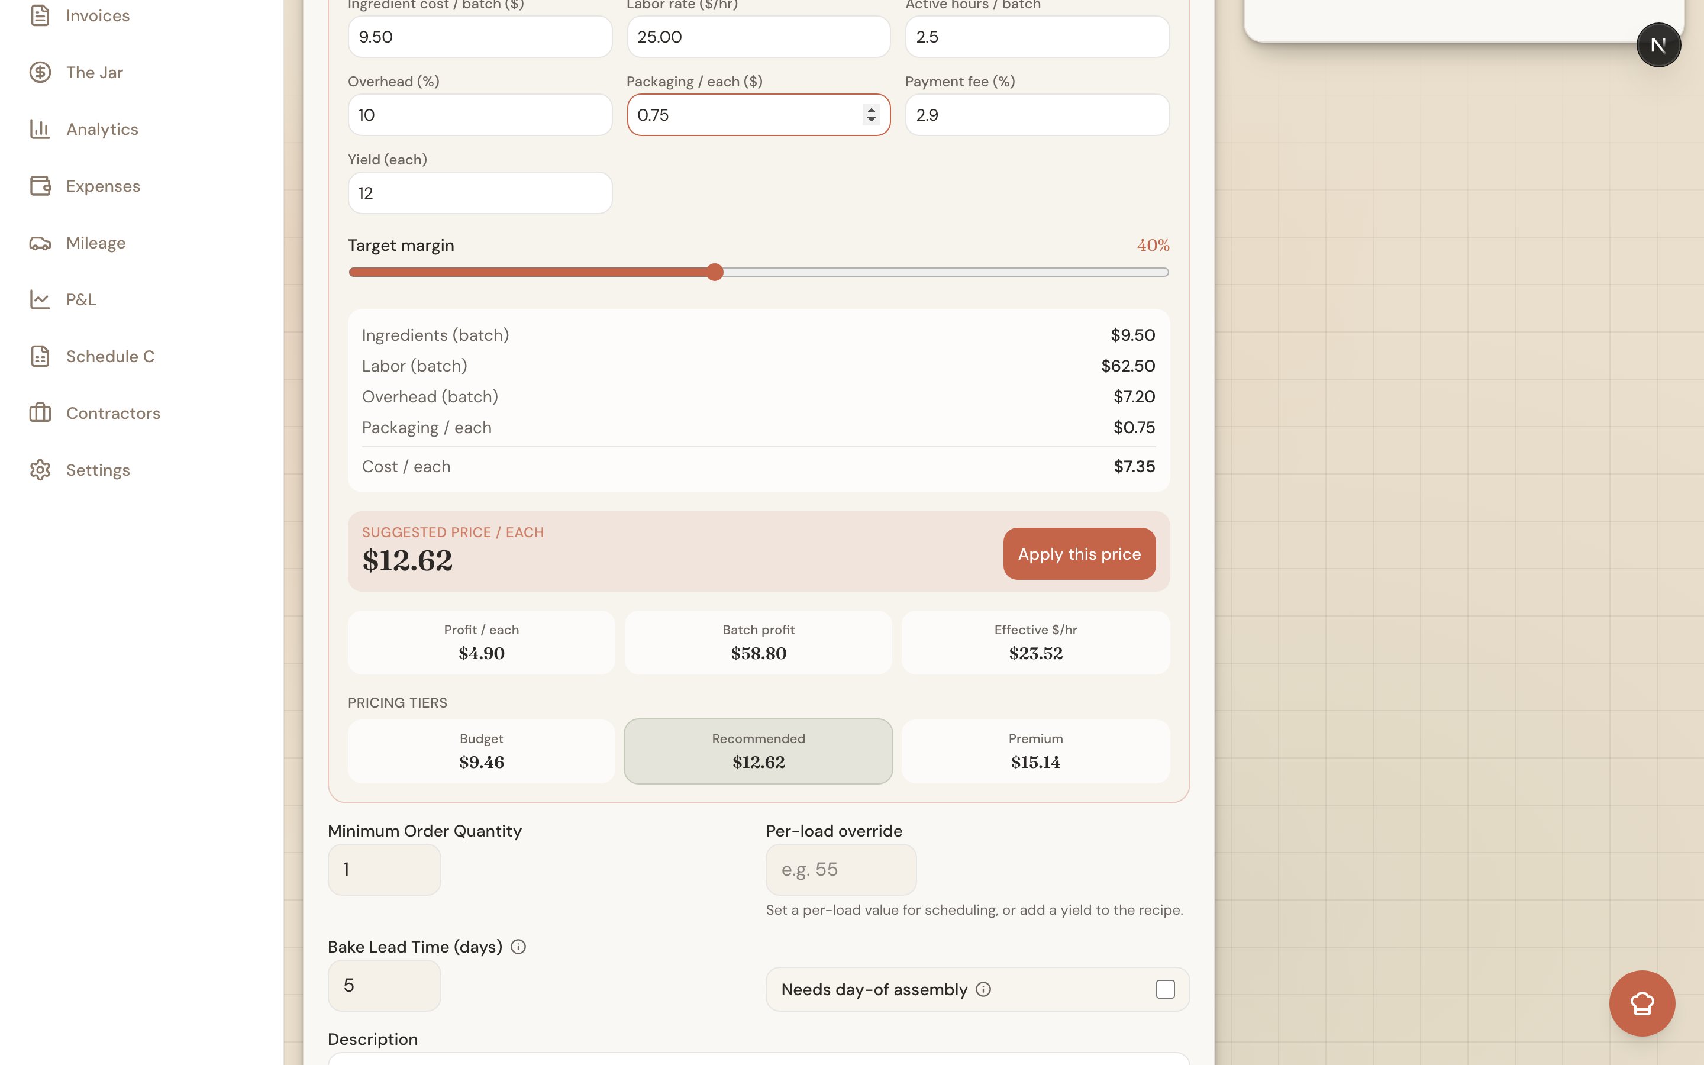Click the Cost / each $7.35 value
Viewport: 1704px width, 1065px height.
pos(1134,466)
